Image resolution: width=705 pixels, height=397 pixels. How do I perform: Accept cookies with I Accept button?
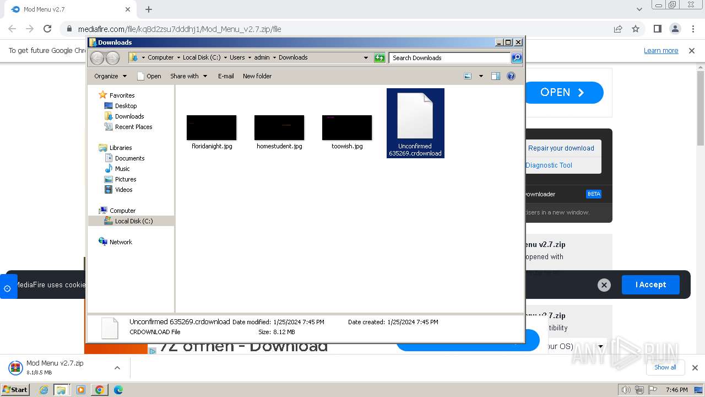click(650, 285)
